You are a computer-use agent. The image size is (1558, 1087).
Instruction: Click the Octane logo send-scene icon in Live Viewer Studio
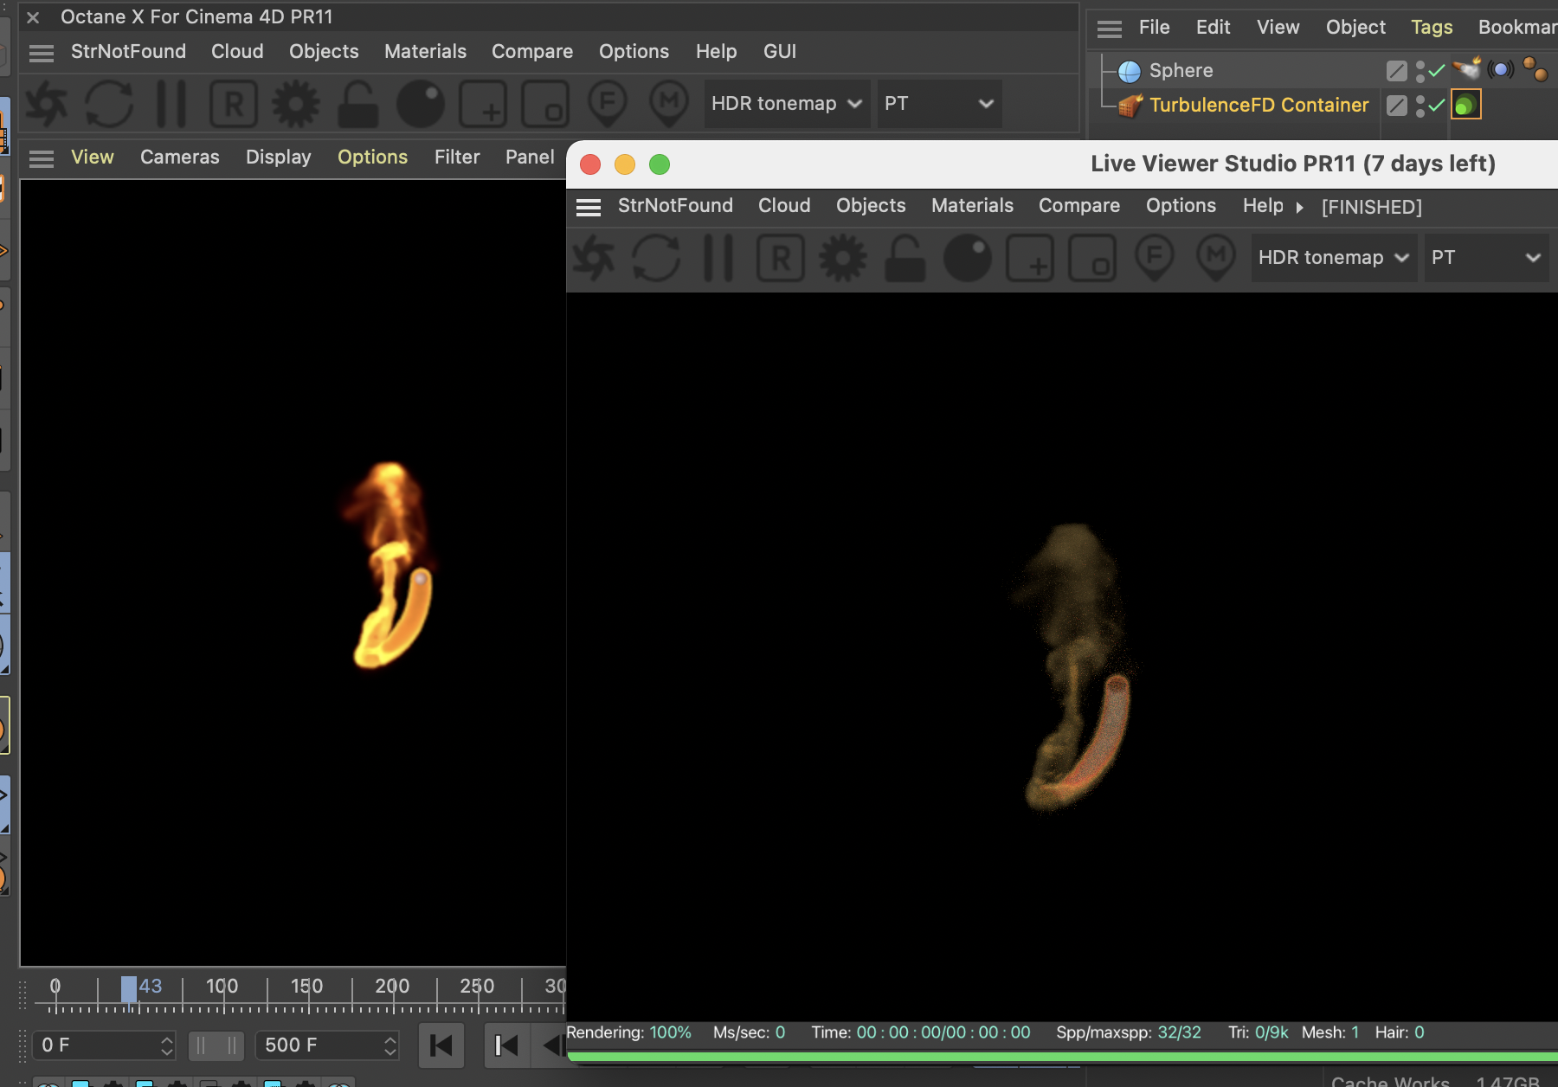click(594, 258)
